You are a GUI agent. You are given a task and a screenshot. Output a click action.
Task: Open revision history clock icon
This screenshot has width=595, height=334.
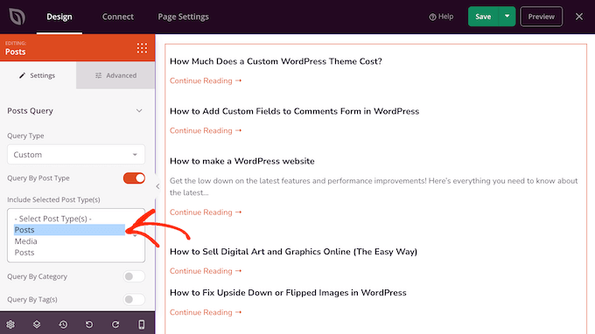click(63, 324)
